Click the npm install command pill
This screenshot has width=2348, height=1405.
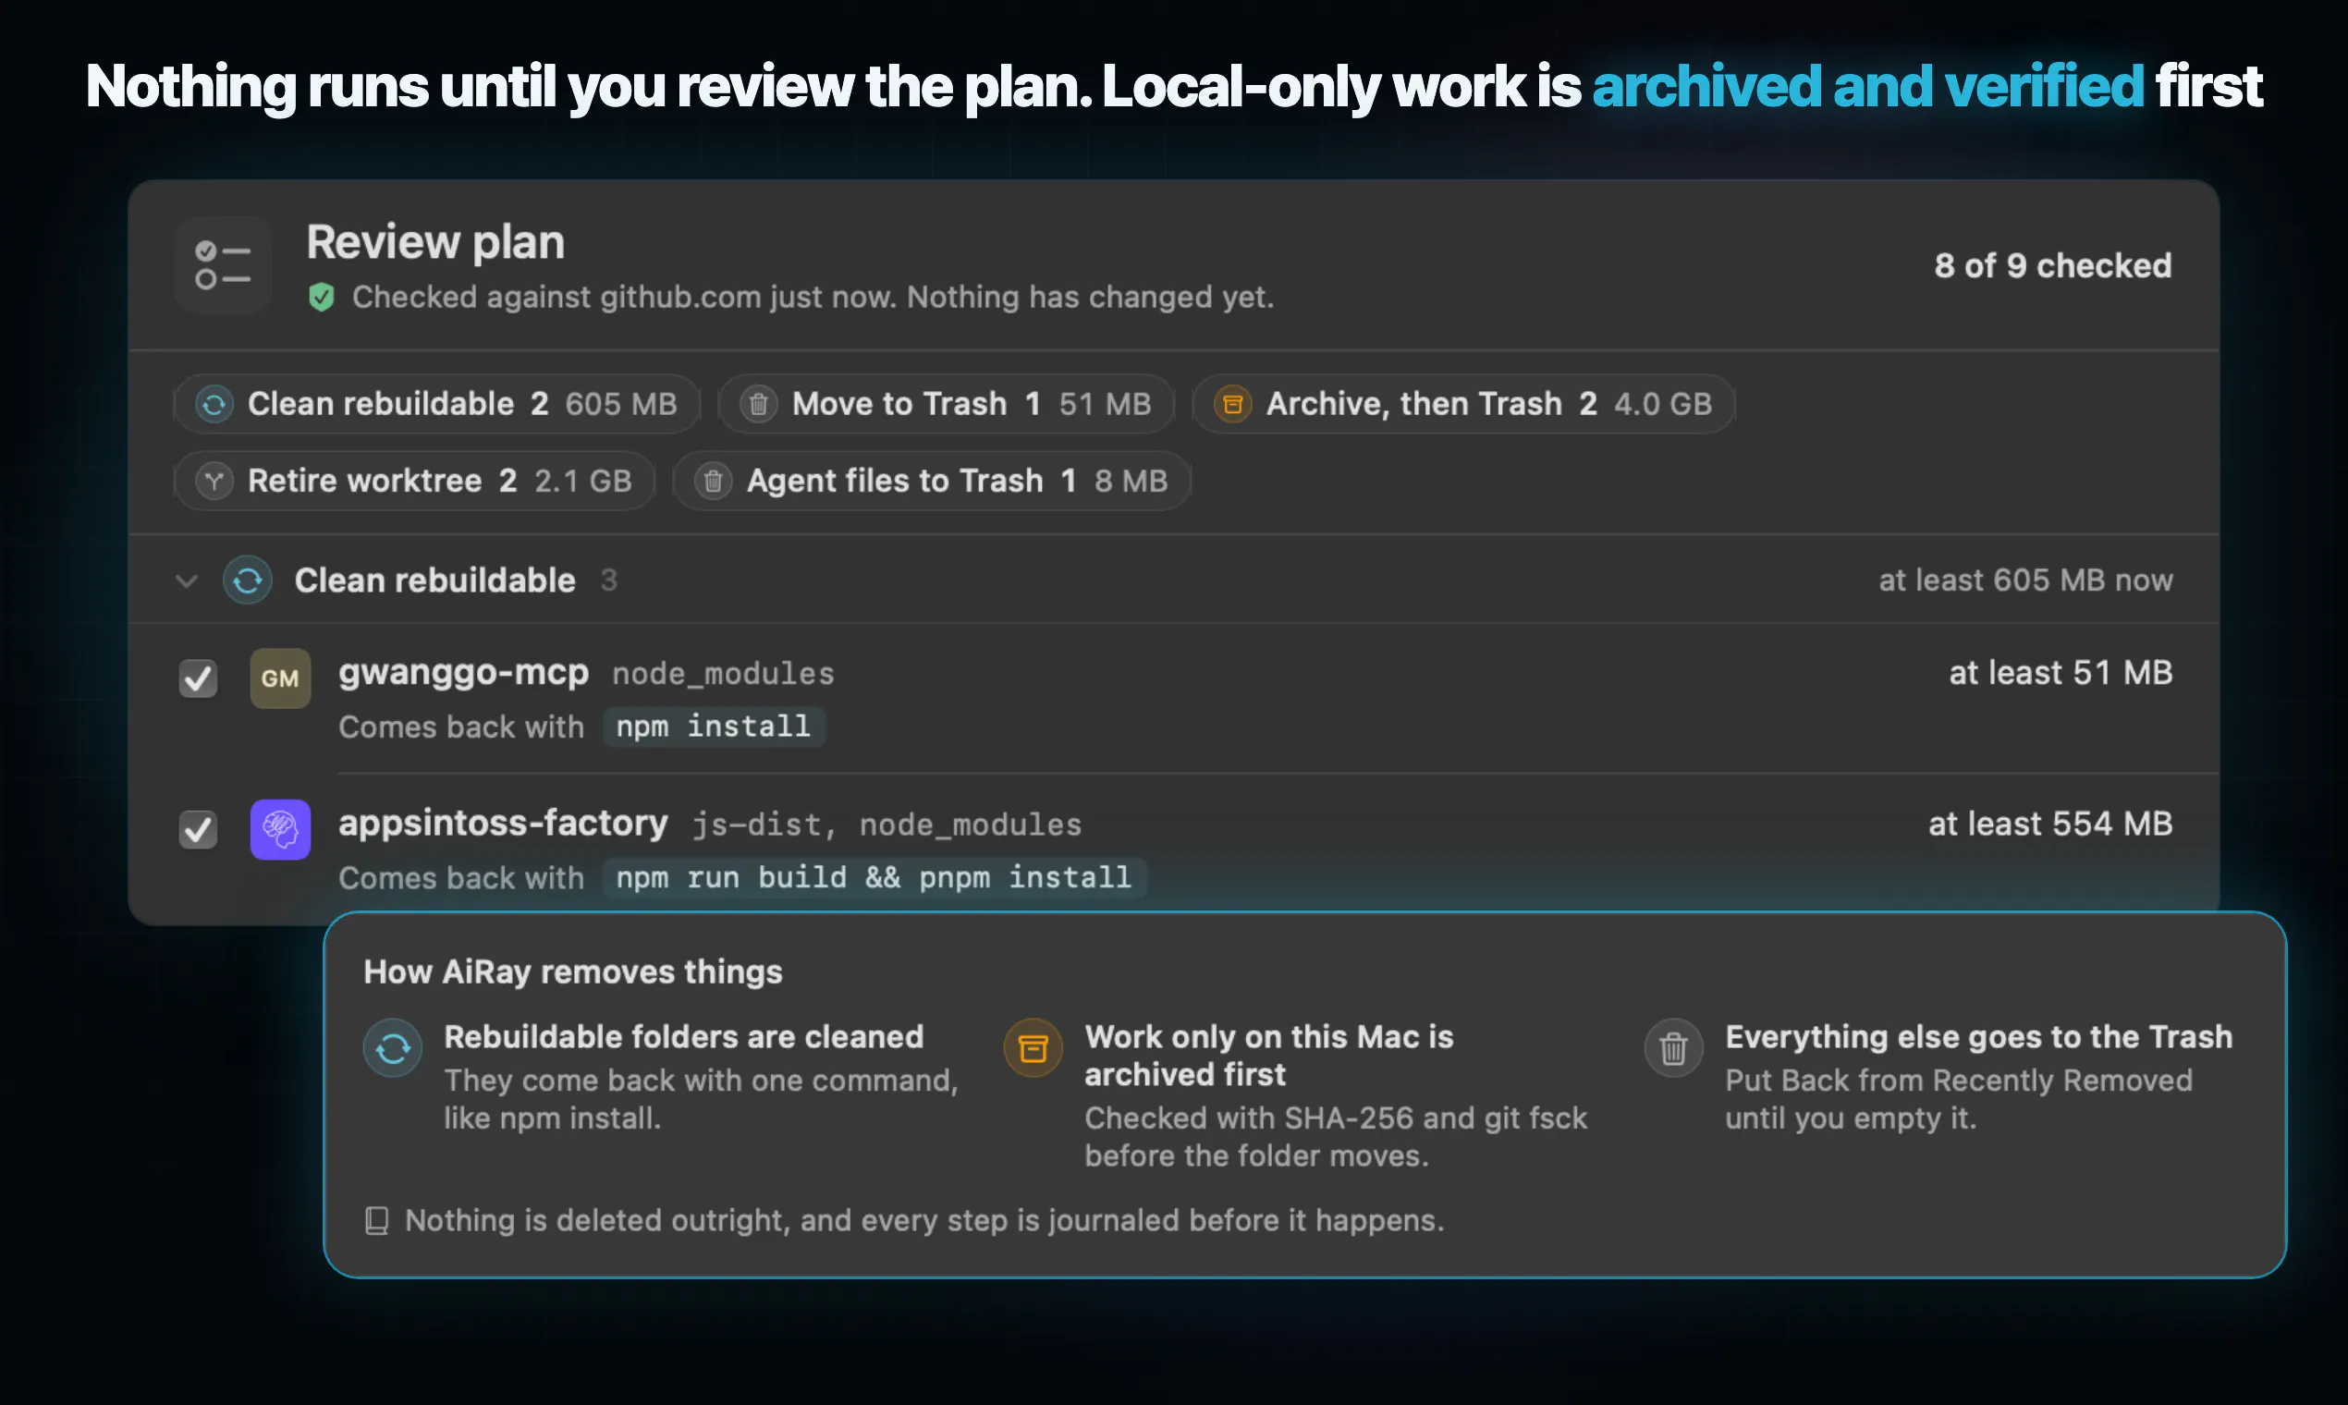click(714, 727)
